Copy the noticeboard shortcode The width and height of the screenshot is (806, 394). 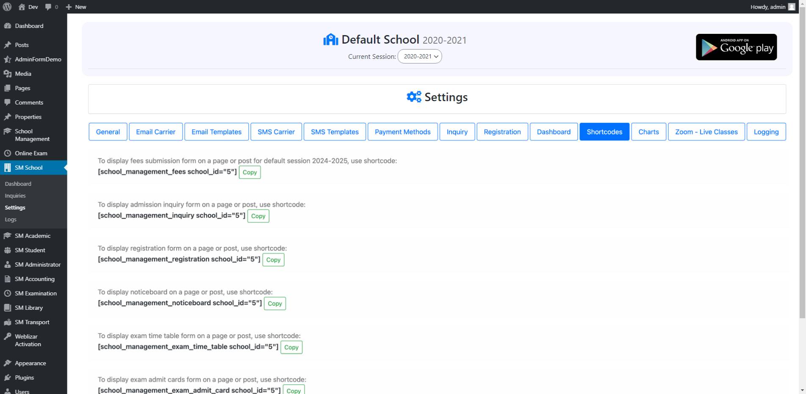(275, 303)
